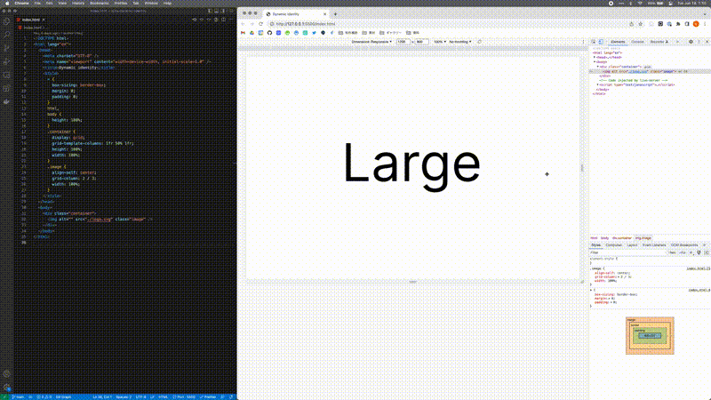Expand the head node in Elements tree
This screenshot has width=711, height=400.
click(595, 58)
